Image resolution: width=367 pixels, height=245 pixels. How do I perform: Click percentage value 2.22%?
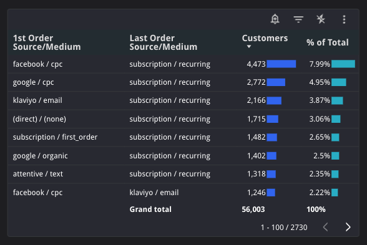click(x=320, y=193)
